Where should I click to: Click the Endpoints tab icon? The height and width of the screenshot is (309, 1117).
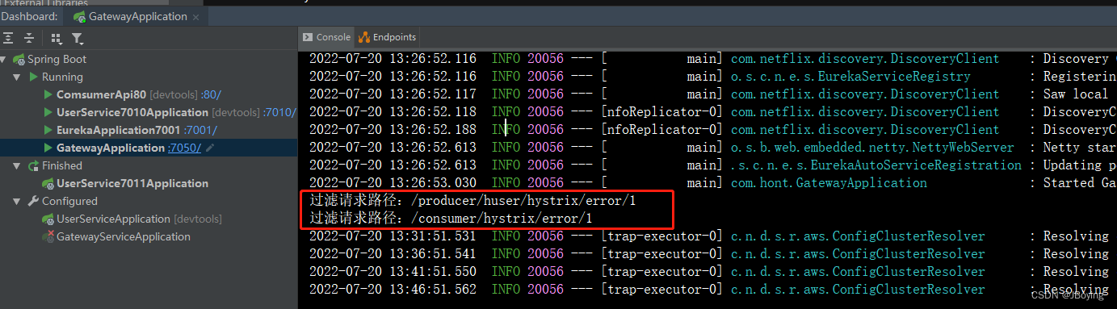(364, 37)
